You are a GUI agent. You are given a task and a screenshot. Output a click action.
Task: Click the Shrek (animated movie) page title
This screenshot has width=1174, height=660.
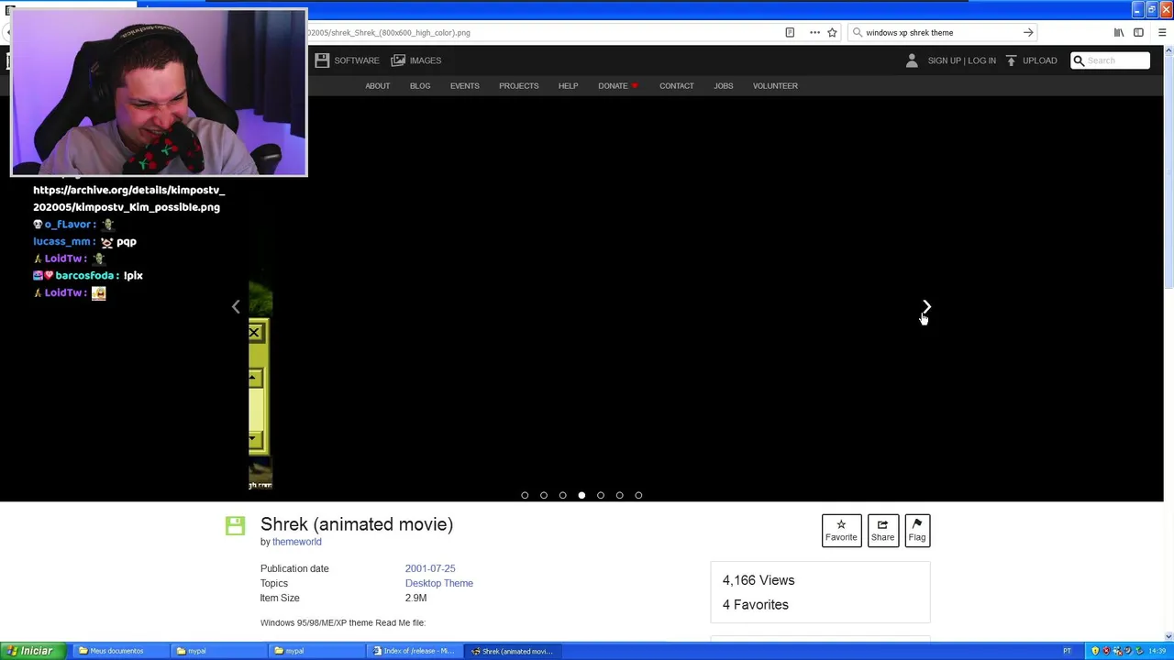tap(357, 524)
